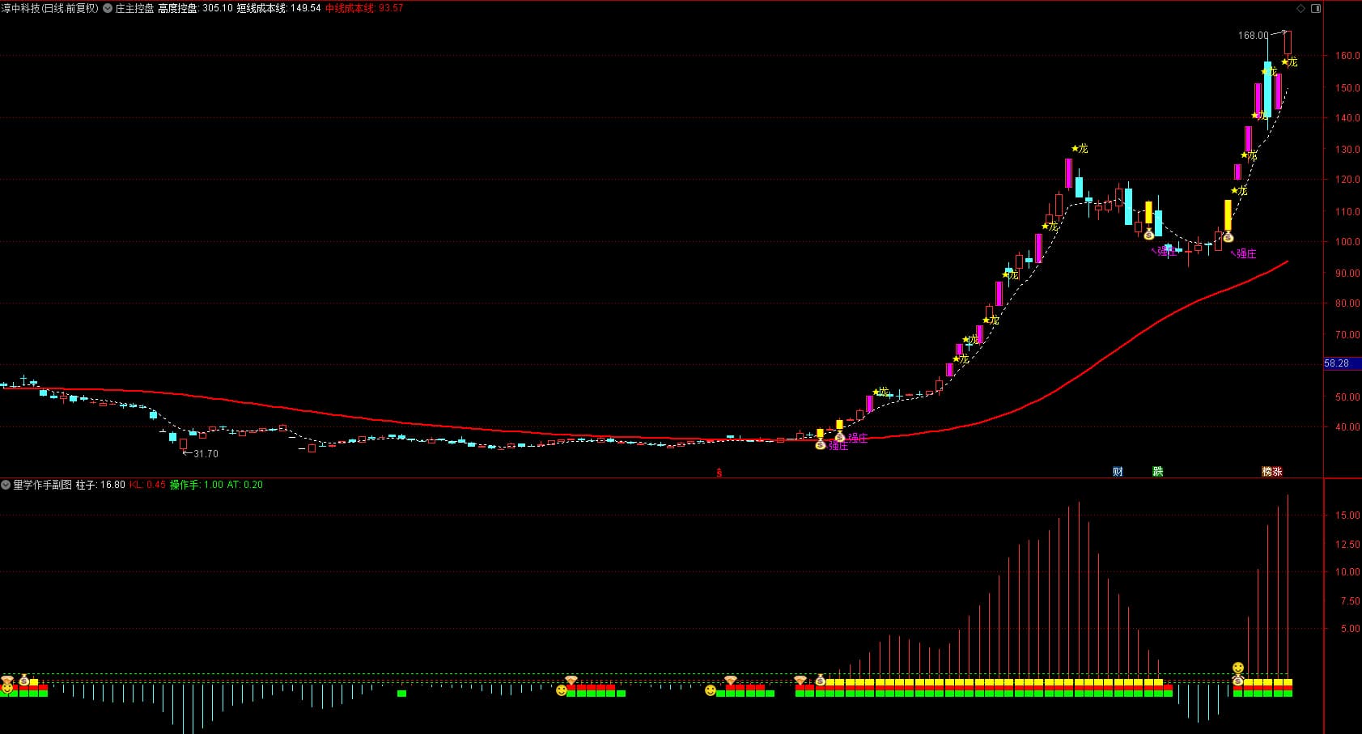Click the 柱子: 16.80 sub-chart value
This screenshot has width=1362, height=734.
point(100,485)
